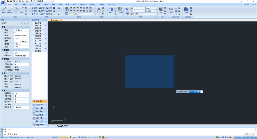Open 图层特性 layer properties manager
Screen dimensions: 257x139
(x=67, y=11)
